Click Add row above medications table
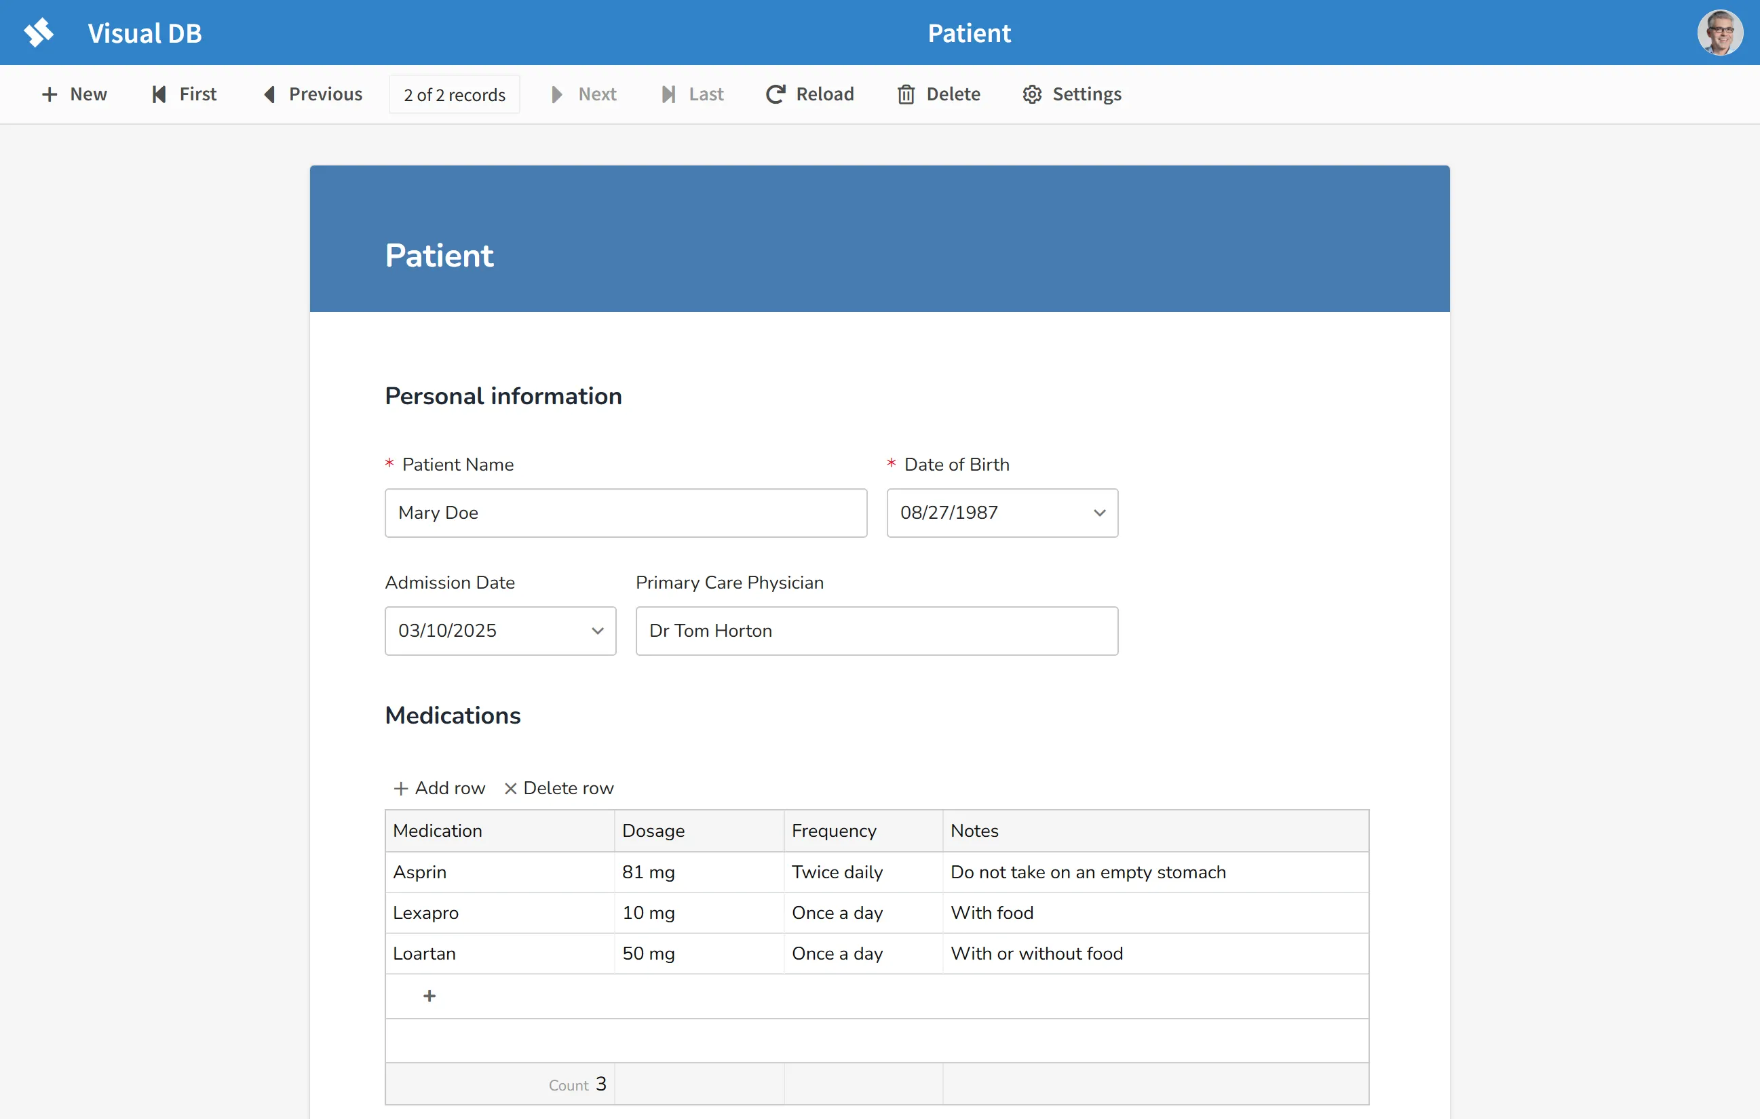 click(438, 788)
